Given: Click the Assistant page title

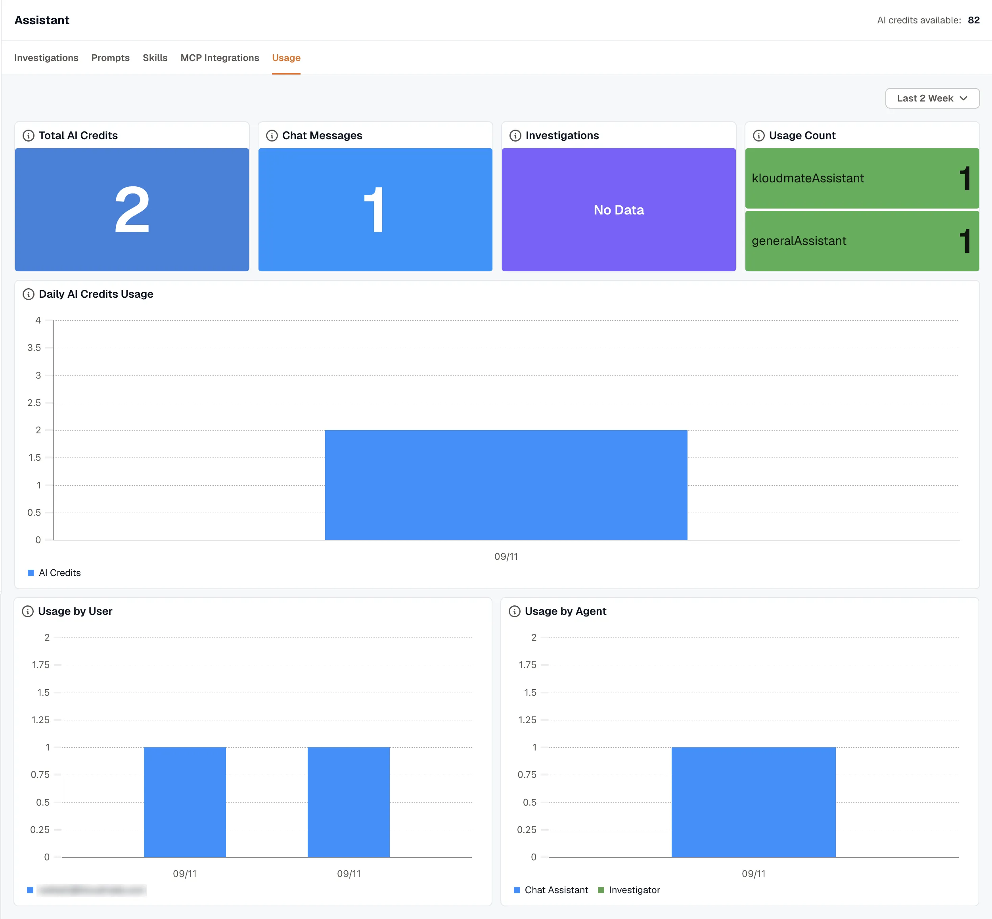Looking at the screenshot, I should 42,20.
